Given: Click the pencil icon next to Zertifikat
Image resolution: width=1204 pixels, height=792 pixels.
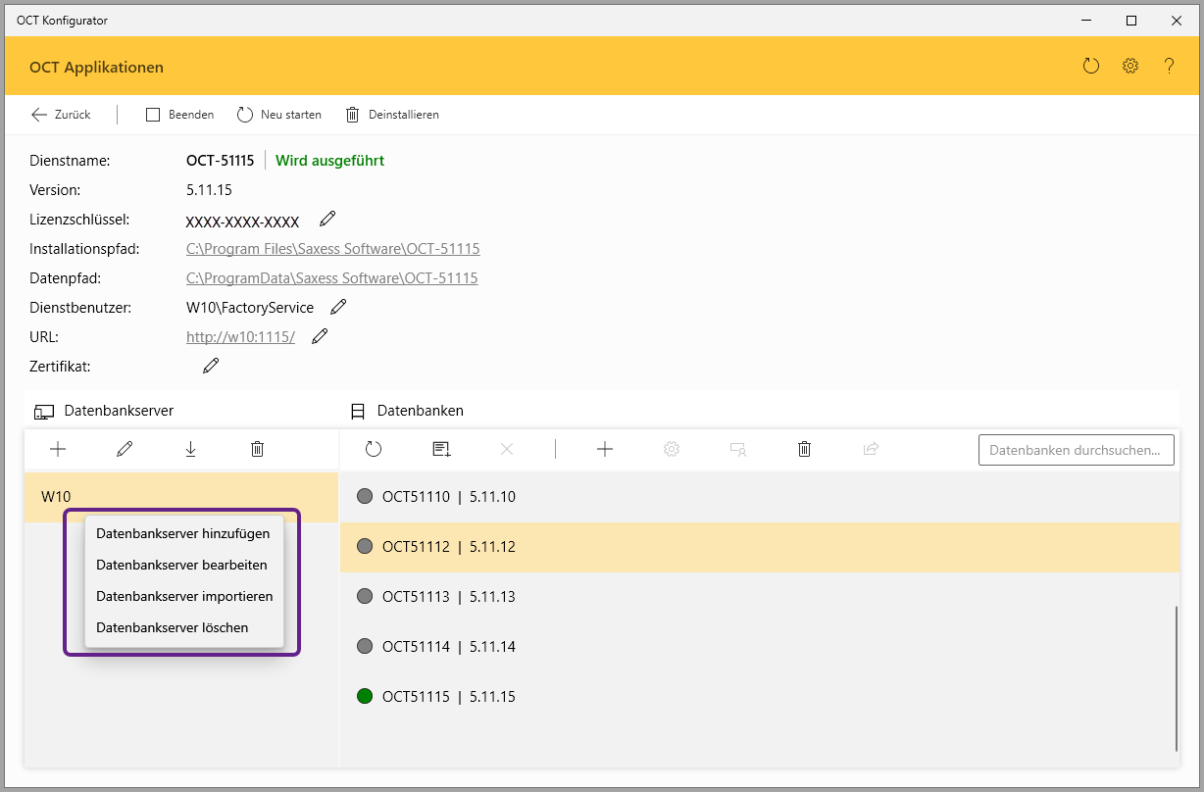Looking at the screenshot, I should point(211,366).
